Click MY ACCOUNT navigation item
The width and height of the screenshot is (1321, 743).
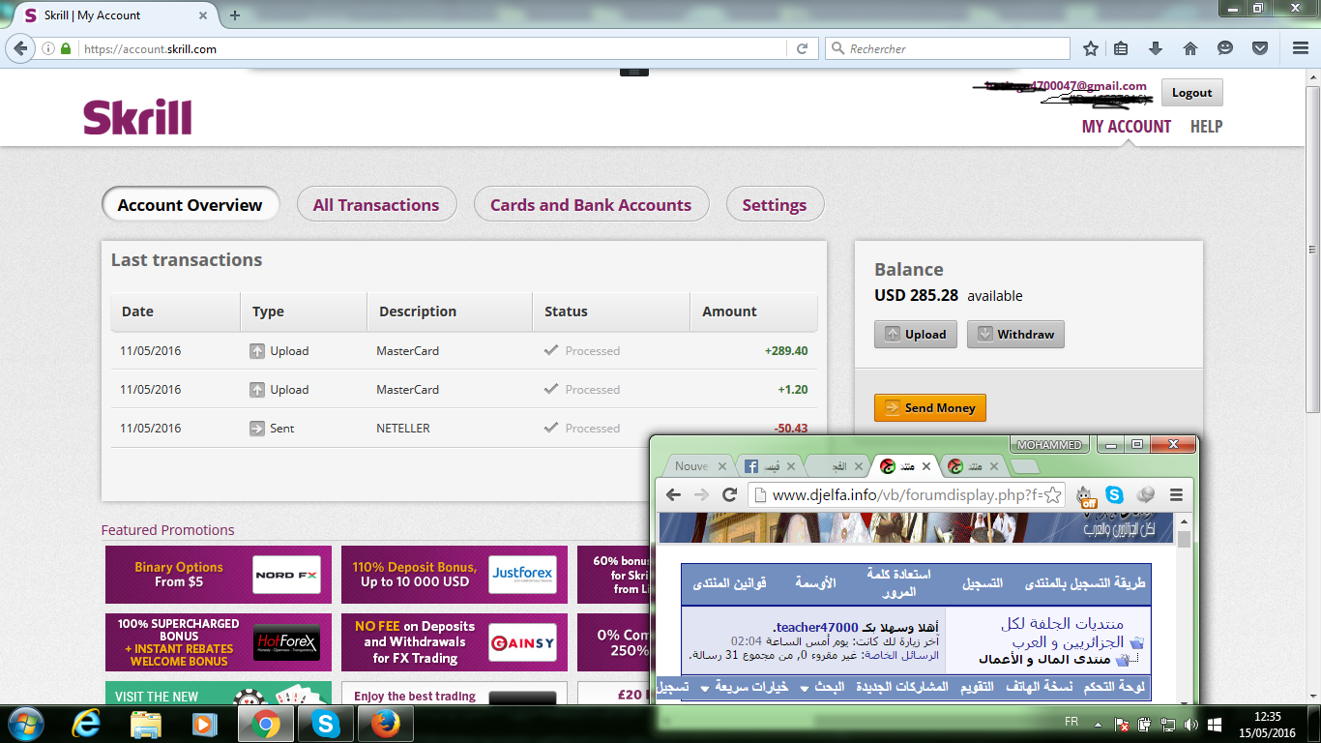tap(1127, 126)
